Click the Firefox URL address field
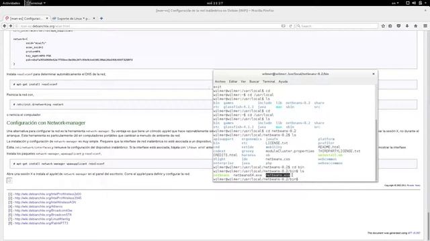 (x=148, y=26)
